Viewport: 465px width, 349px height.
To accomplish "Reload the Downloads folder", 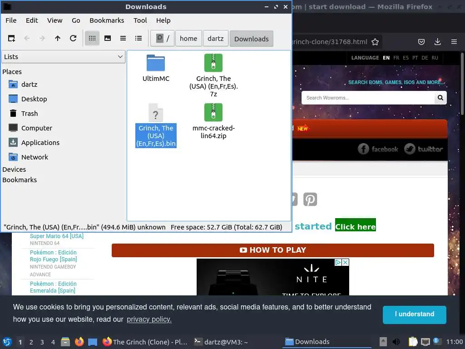I will coord(73,38).
